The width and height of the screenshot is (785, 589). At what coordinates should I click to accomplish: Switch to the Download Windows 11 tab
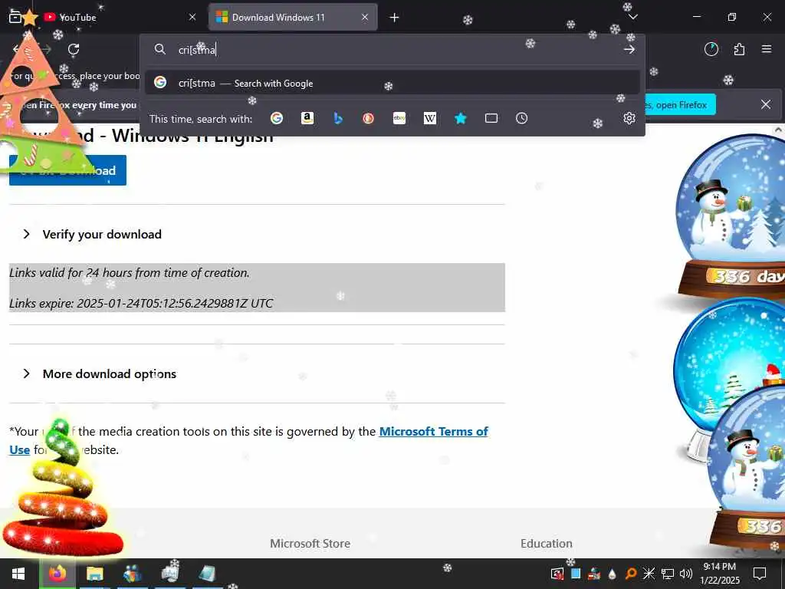click(294, 18)
